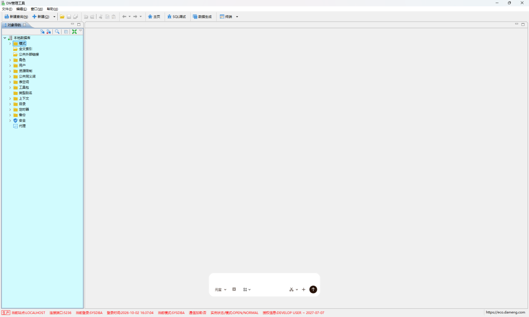Click the magnifier search icon in navigator
This screenshot has width=529, height=317.
coord(57,32)
